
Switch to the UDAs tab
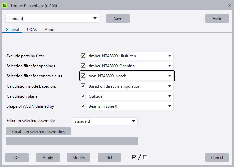(32, 30)
